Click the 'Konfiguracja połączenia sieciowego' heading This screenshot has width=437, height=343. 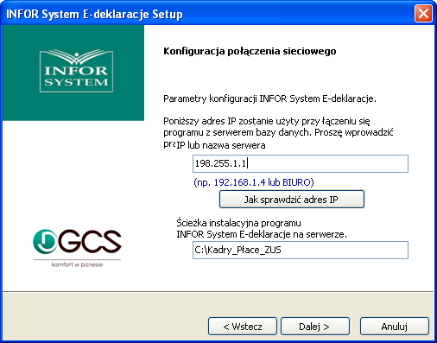click(250, 51)
